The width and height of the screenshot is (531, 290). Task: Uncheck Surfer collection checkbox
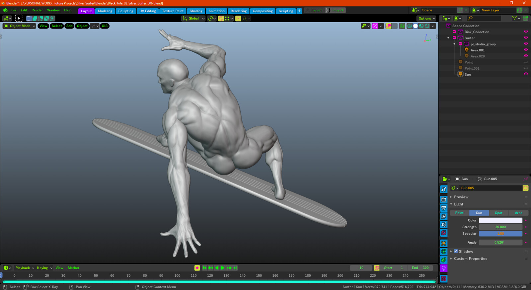point(455,38)
